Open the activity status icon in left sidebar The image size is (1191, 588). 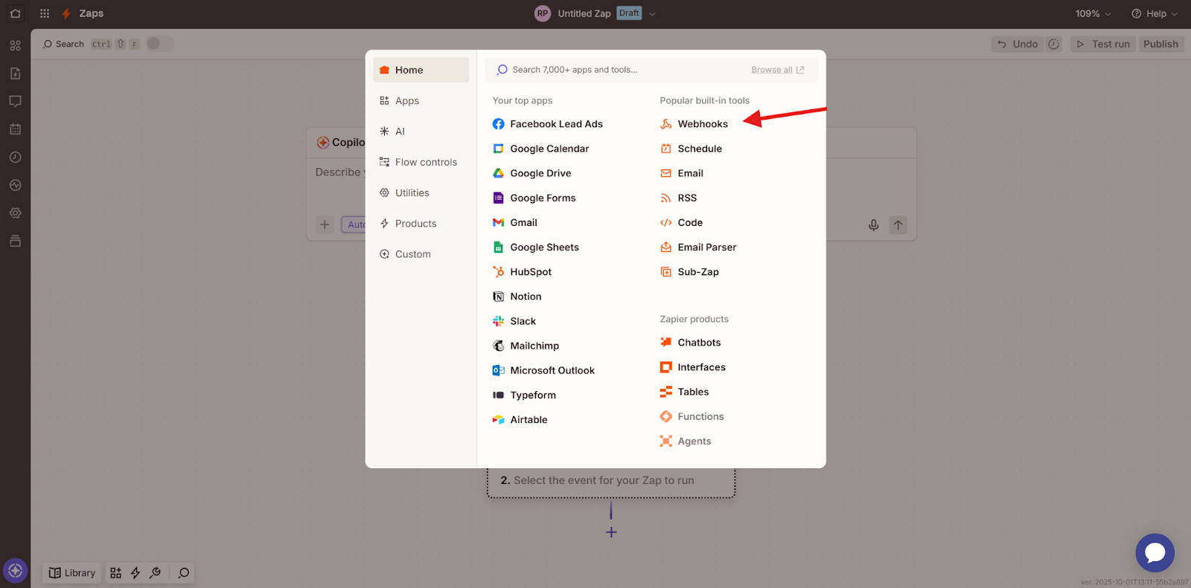[x=15, y=185]
